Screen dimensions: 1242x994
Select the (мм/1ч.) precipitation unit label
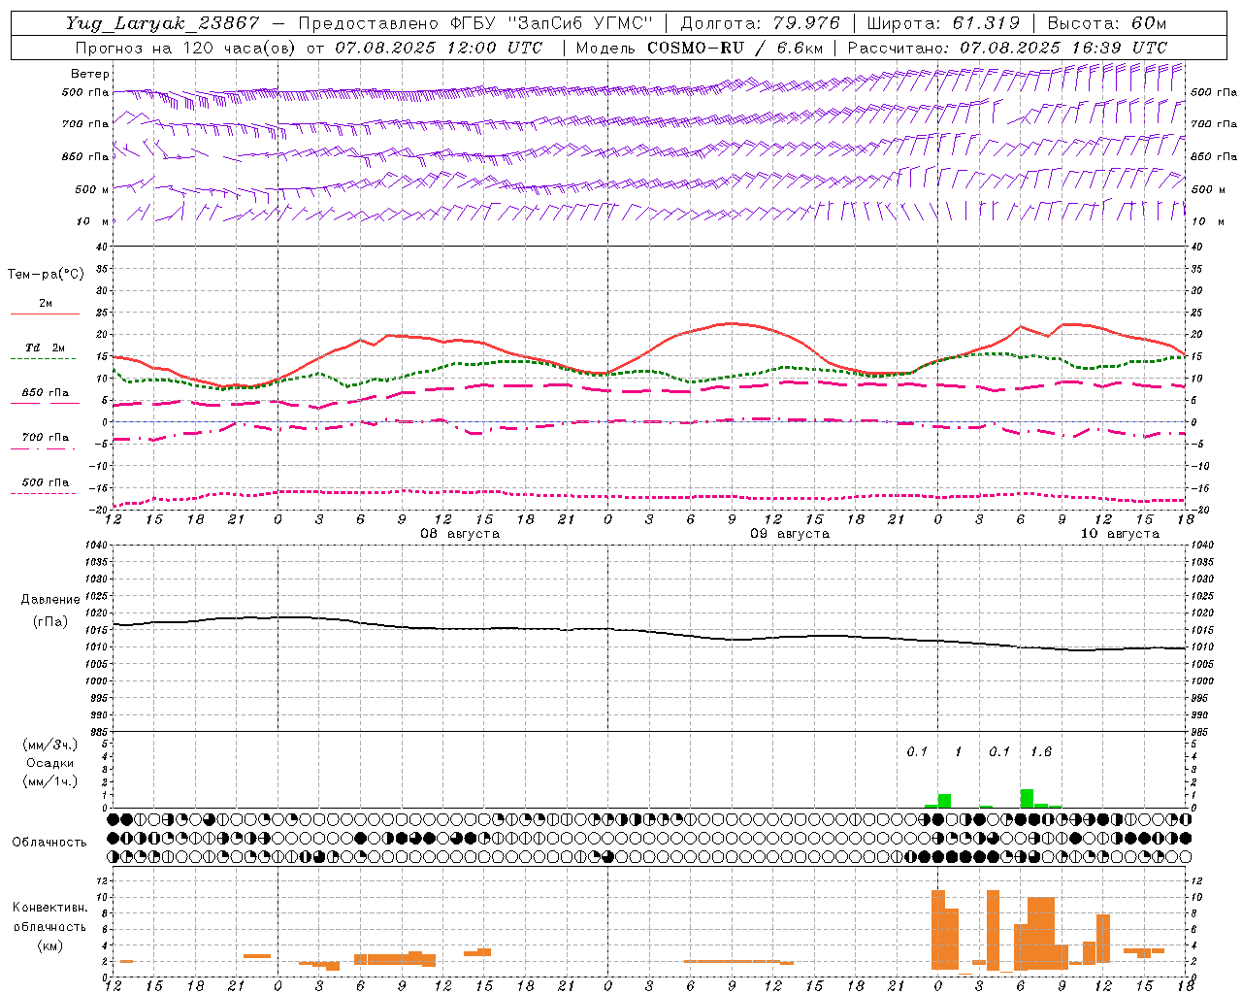click(x=50, y=781)
